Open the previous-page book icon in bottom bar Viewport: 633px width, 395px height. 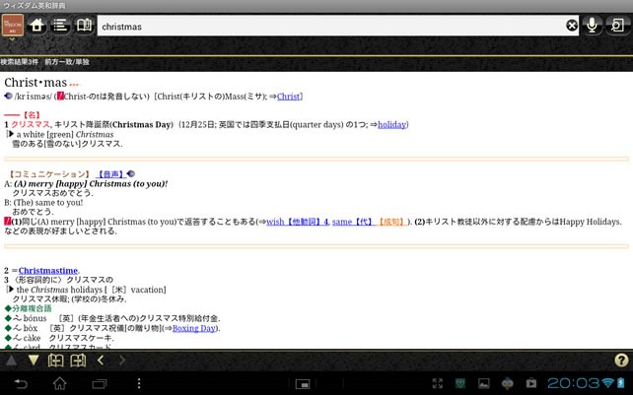point(55,361)
